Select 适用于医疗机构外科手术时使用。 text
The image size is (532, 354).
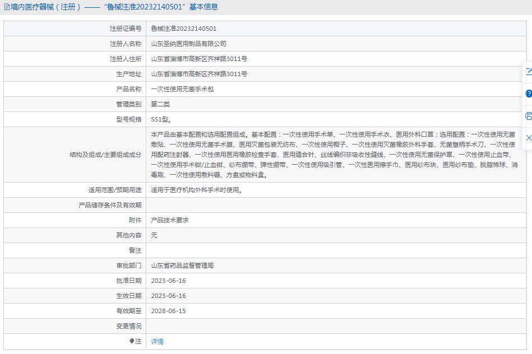197,190
